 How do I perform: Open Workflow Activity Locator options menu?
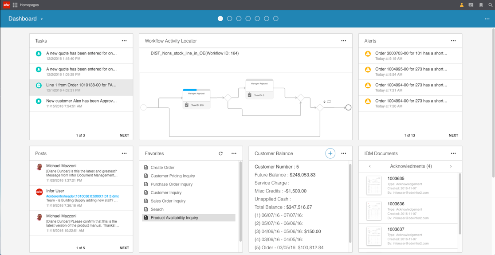(343, 41)
